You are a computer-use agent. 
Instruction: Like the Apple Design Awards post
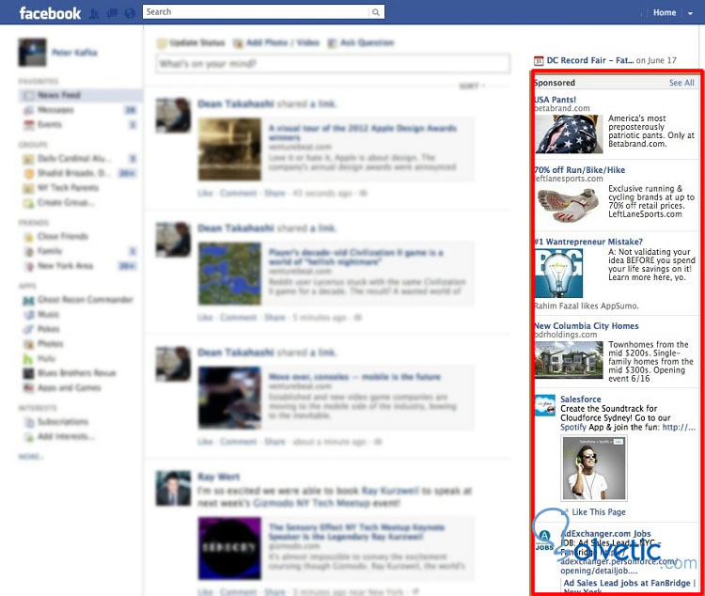(x=205, y=194)
